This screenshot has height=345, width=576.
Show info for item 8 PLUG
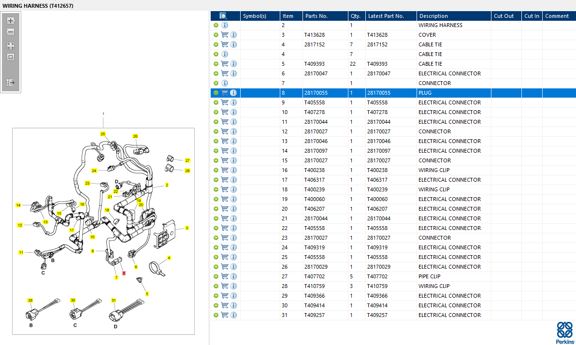(233, 93)
